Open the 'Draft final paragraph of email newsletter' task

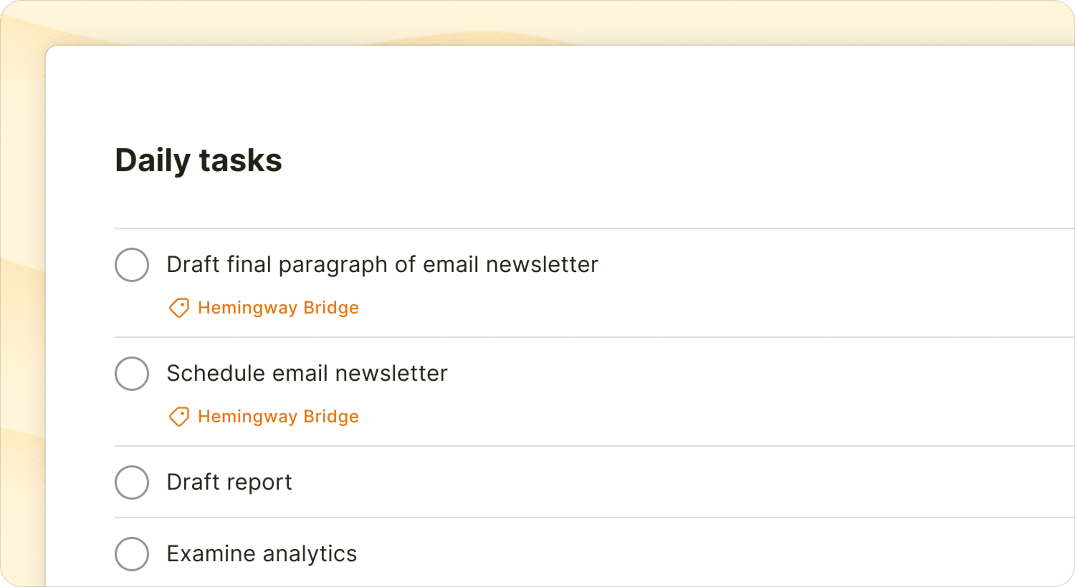click(x=382, y=264)
